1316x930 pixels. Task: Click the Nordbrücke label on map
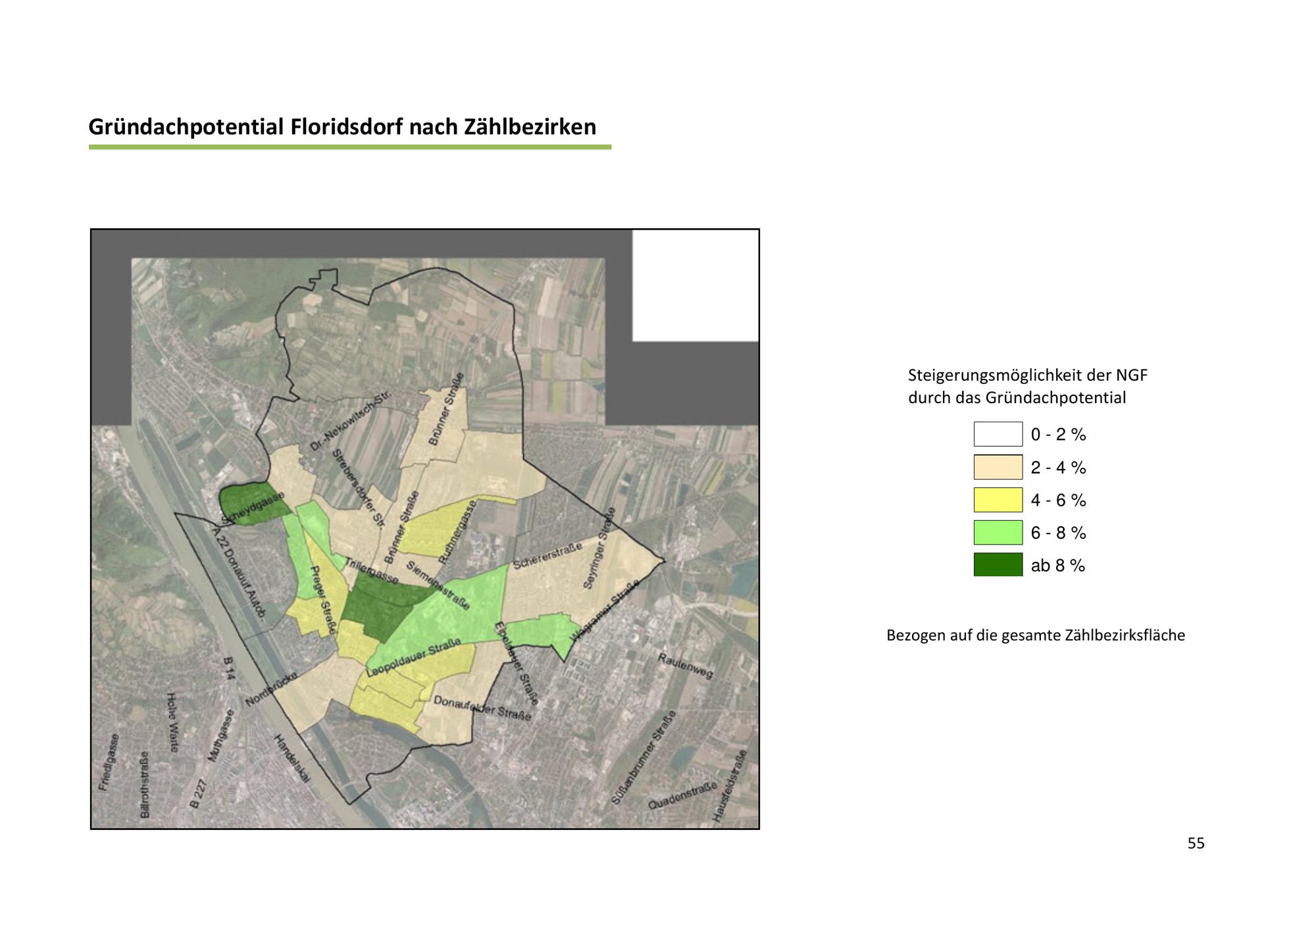(x=271, y=689)
